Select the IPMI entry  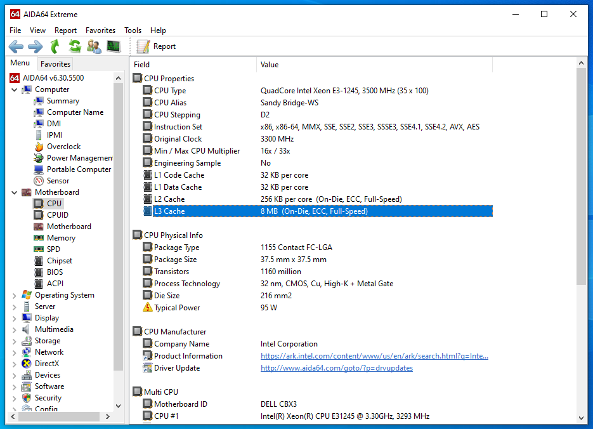click(x=55, y=135)
